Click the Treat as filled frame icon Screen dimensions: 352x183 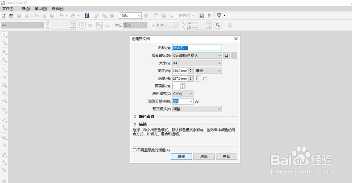(218, 25)
